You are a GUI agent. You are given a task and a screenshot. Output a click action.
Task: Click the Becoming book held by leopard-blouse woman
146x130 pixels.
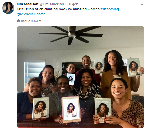(103, 110)
